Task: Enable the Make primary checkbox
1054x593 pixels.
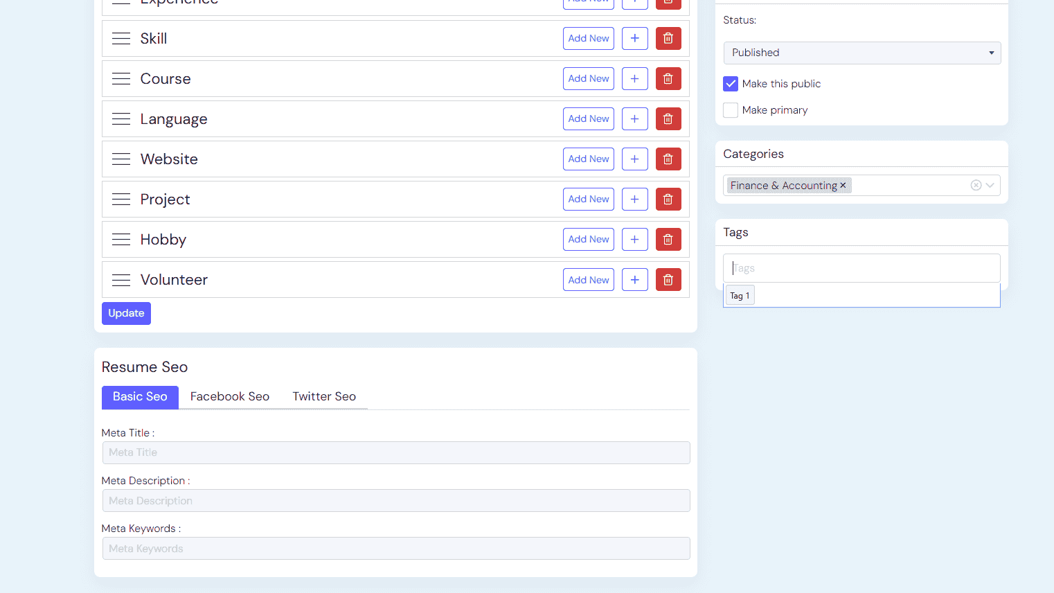Action: [731, 110]
